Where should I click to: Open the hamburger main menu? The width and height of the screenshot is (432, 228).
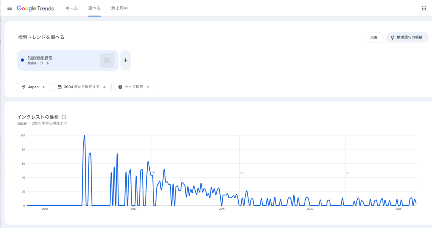(10, 8)
